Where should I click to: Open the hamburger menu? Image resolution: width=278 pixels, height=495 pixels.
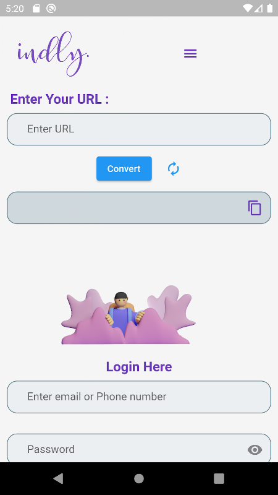pos(190,53)
